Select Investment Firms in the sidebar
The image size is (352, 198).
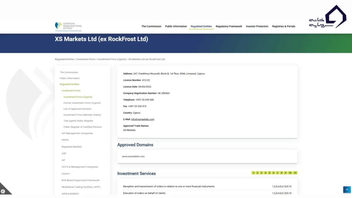click(x=71, y=91)
